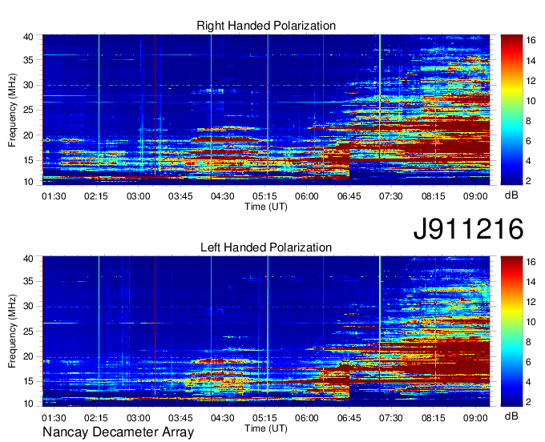Click the '01:30' tick label on the bottom plot
The image size is (545, 442).
[x=54, y=418]
